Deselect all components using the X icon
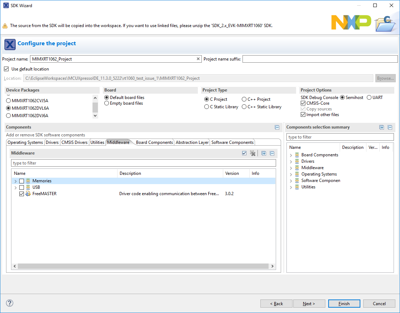This screenshot has width=400, height=313. (253, 153)
